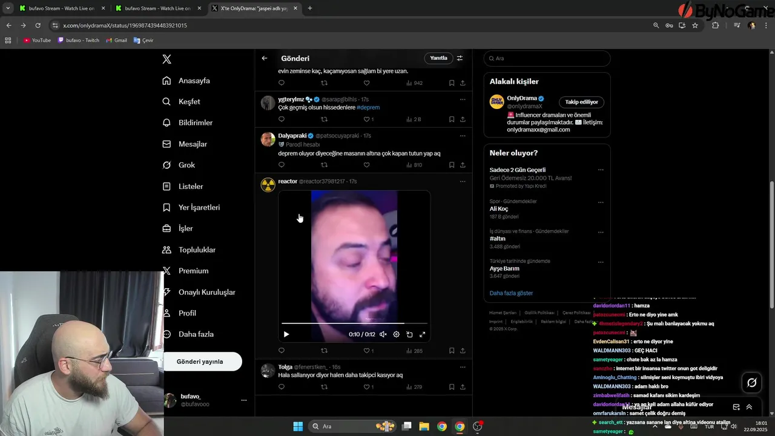
Task: Repost the reactor post
Action: pyautogui.click(x=324, y=351)
